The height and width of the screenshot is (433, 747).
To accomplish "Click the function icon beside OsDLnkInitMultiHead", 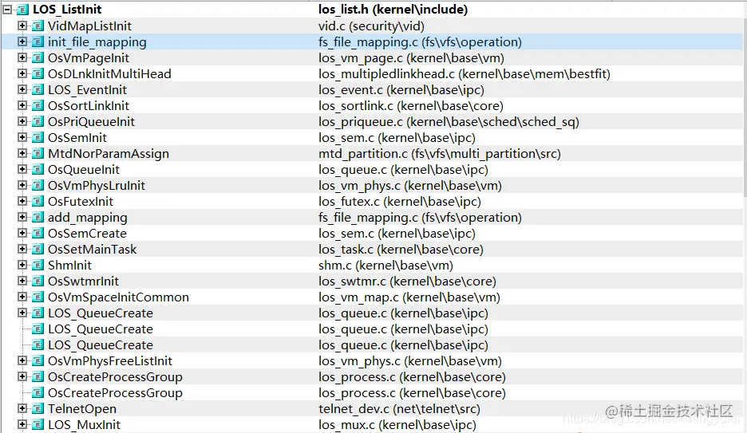I will tap(38, 73).
